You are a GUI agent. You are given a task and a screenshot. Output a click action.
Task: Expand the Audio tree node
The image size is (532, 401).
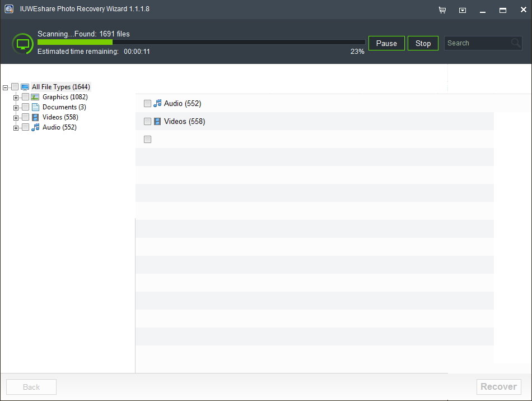[16, 128]
